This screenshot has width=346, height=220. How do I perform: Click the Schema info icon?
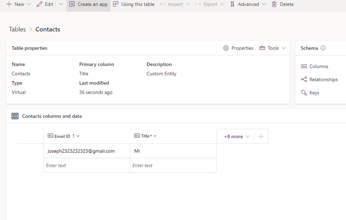click(323, 48)
